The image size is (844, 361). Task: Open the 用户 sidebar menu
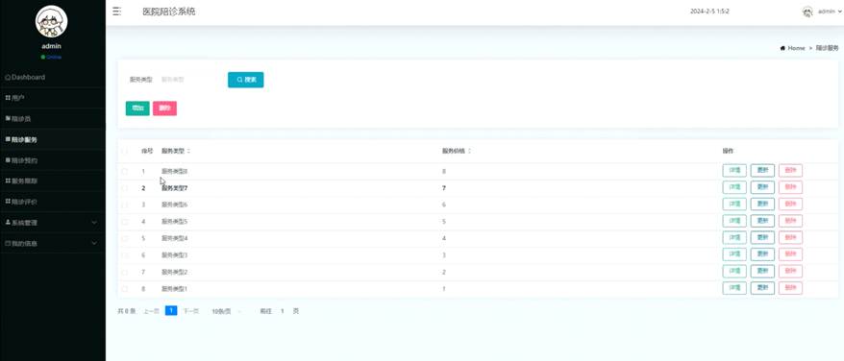pyautogui.click(x=53, y=98)
